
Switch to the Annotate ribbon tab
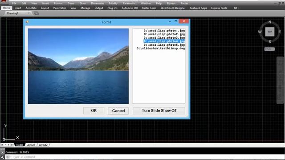pos(31,8)
